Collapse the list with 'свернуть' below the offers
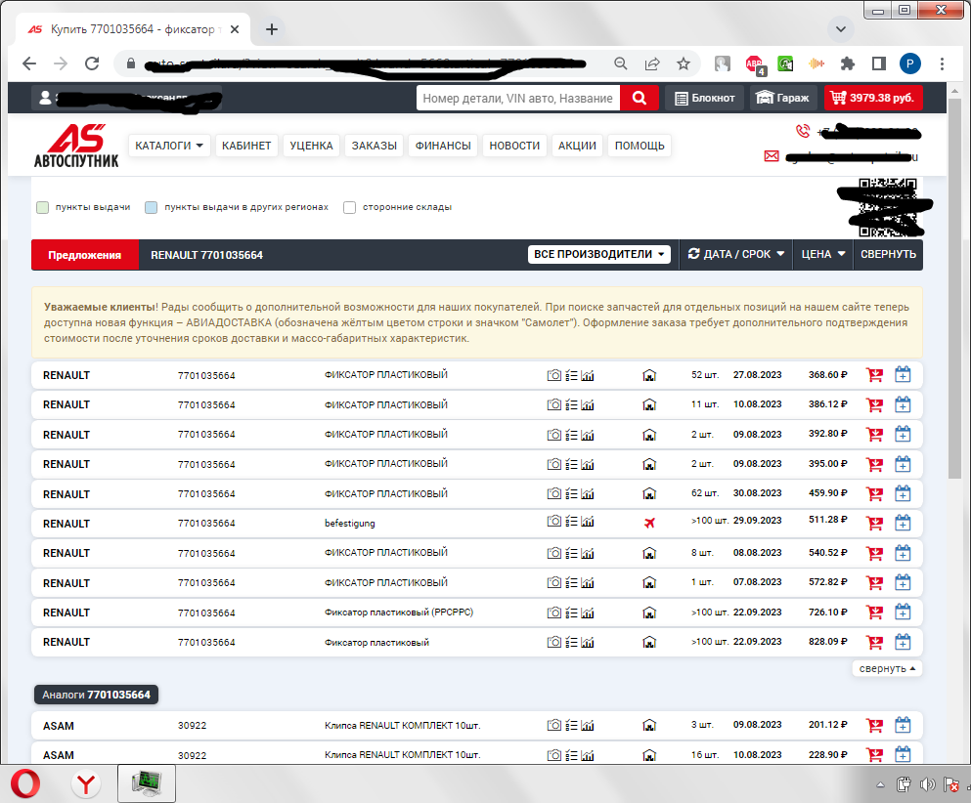971x803 pixels. [x=887, y=669]
